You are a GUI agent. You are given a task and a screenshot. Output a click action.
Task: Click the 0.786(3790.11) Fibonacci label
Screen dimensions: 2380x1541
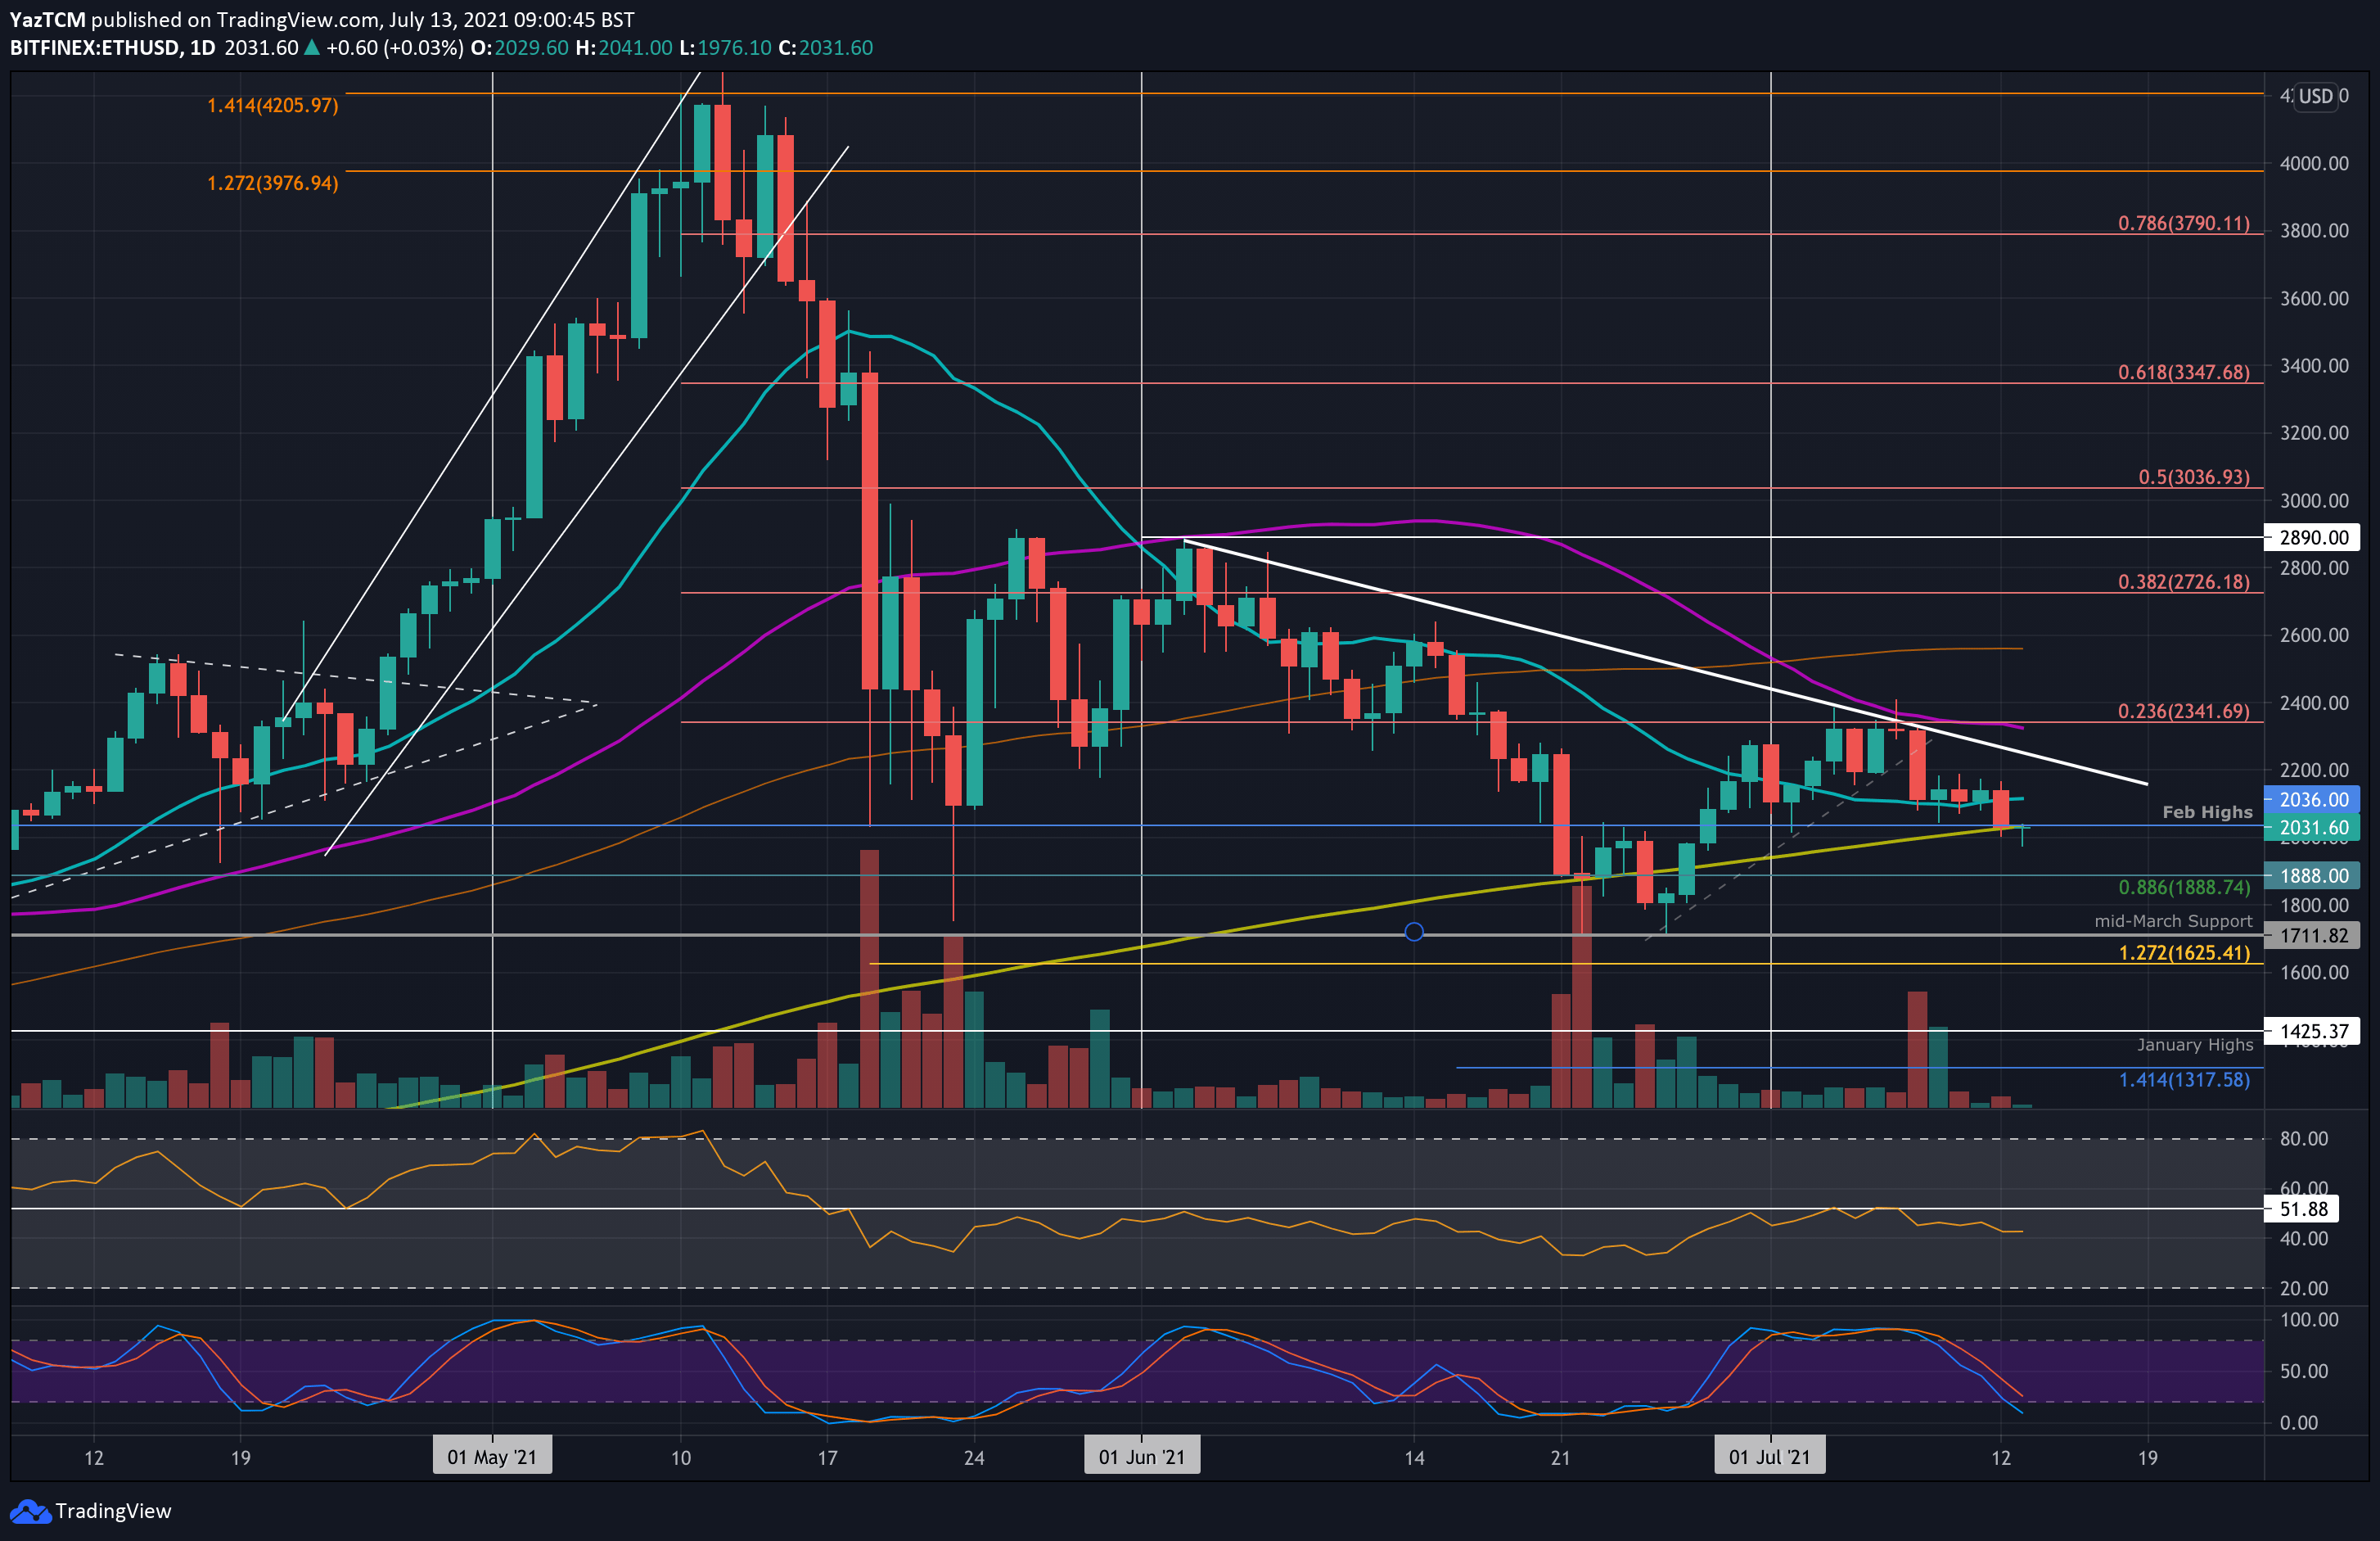2184,224
